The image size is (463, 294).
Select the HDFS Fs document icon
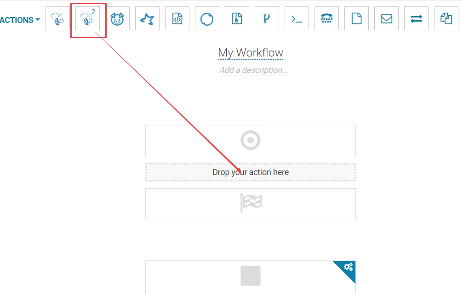click(x=356, y=19)
